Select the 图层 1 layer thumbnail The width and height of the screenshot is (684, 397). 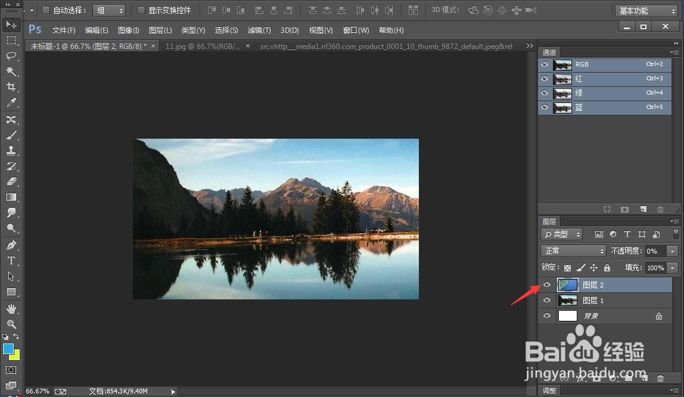568,300
